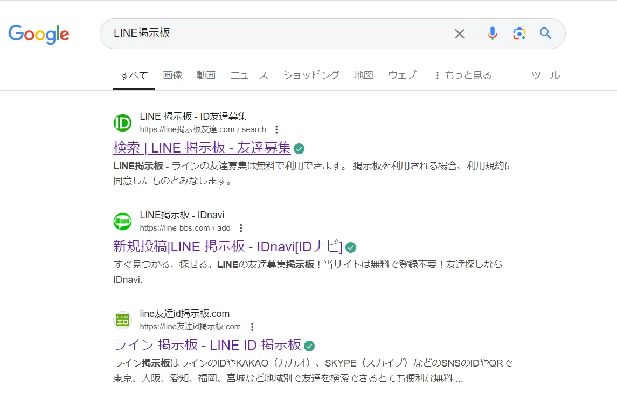Screen dimensions: 617x407
Task: Click site name LINE 掲示板 - ID友達募集
Action: coord(193,116)
